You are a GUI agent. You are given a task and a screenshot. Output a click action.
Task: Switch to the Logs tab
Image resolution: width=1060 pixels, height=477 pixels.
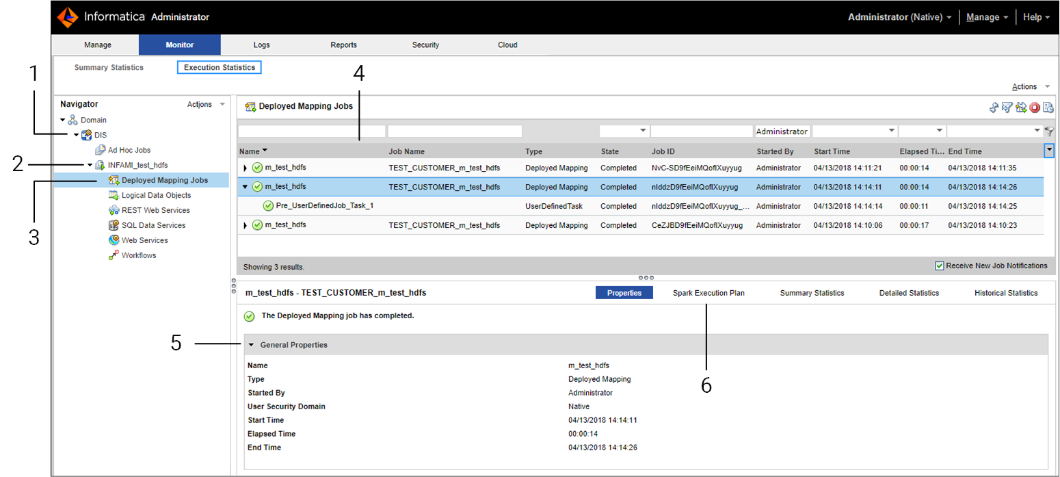coord(261,45)
